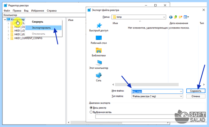Viewport: 209px width, 127px height.
Task: Choose Экспортировать in context menu
Action: click(x=44, y=28)
